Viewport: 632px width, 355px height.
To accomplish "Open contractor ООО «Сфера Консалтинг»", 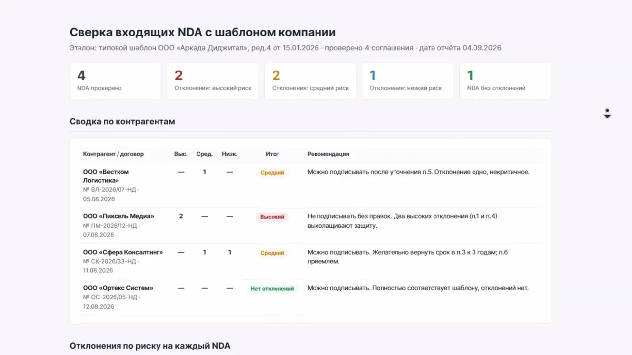I will (123, 252).
